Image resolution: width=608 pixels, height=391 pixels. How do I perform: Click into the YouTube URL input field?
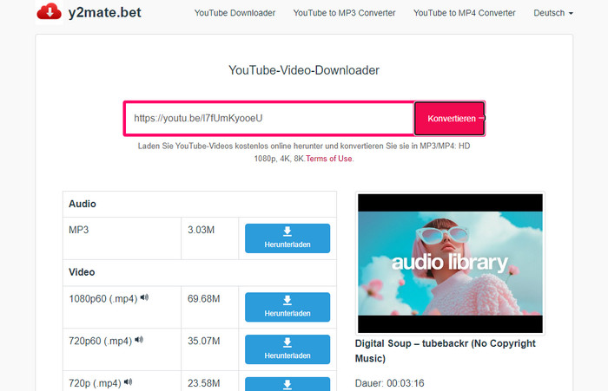[269, 118]
